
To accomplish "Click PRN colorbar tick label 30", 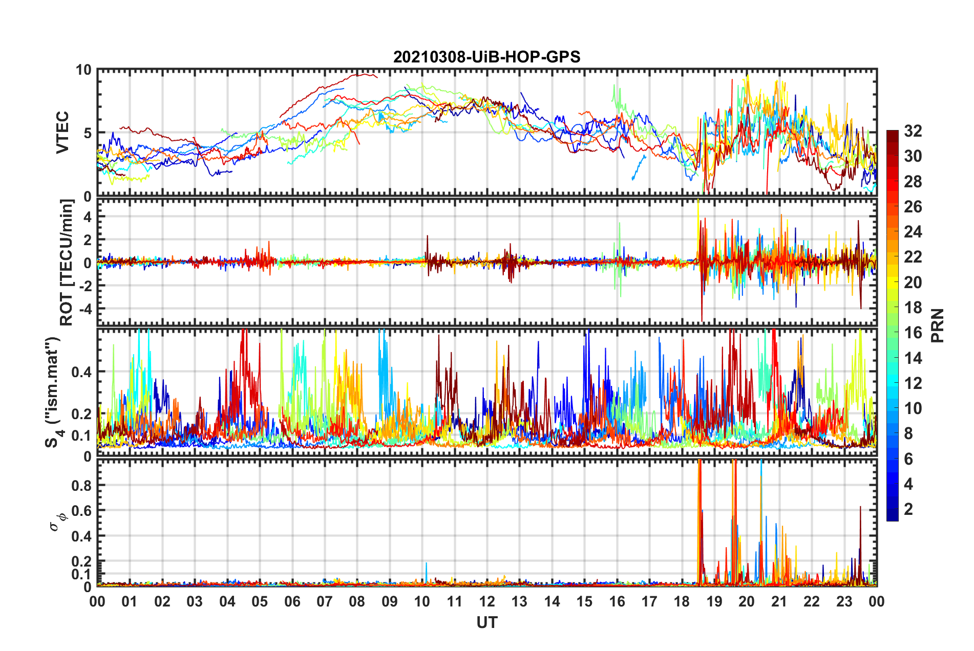I will click(x=913, y=156).
